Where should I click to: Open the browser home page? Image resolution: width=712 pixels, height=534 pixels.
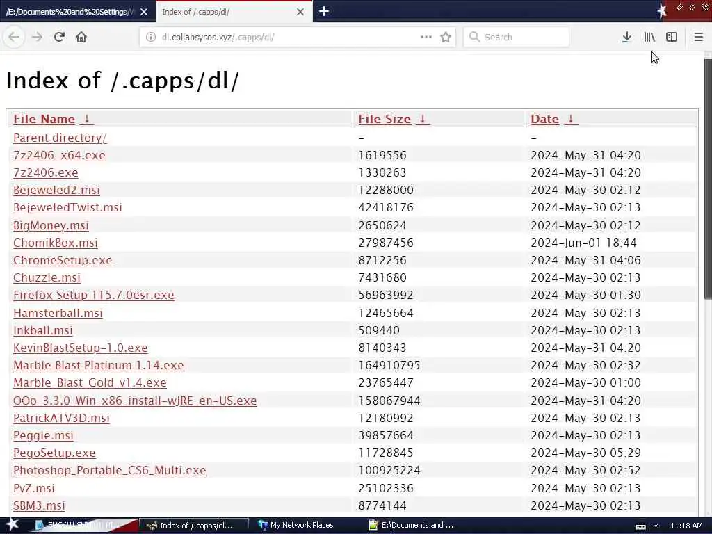click(x=81, y=37)
